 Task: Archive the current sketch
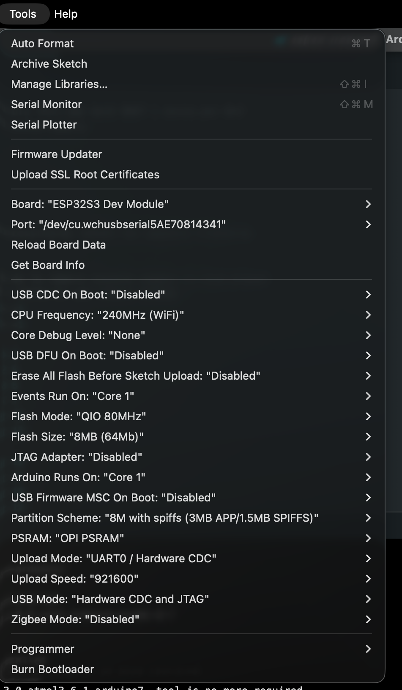[49, 63]
